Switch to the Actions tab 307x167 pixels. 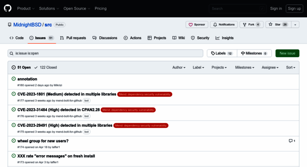click(x=132, y=38)
